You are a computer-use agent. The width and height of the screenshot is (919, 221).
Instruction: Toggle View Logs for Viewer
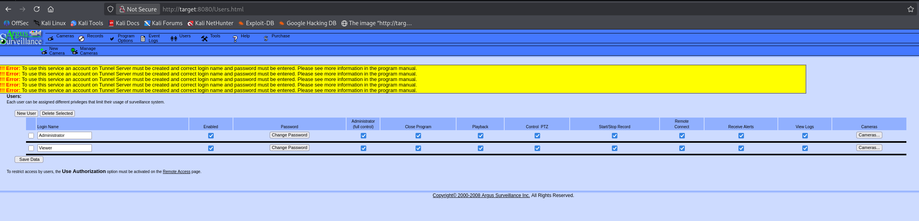[805, 148]
